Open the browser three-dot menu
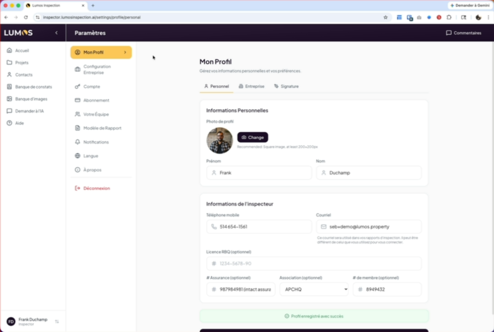Viewport: 494px width, 332px height. pyautogui.click(x=488, y=17)
